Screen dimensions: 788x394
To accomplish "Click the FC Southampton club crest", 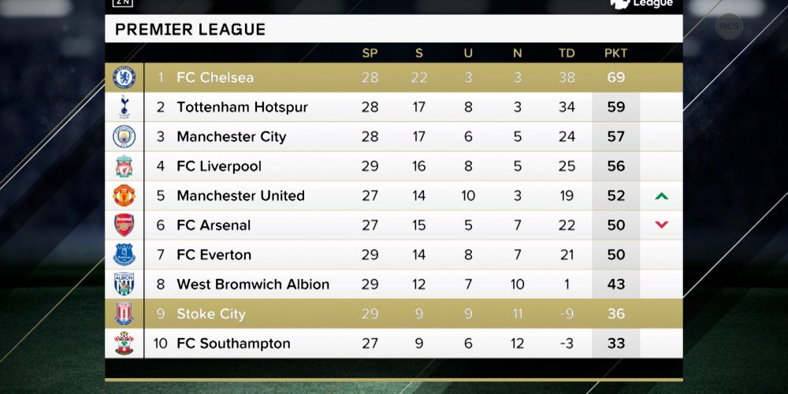I will click(x=125, y=344).
